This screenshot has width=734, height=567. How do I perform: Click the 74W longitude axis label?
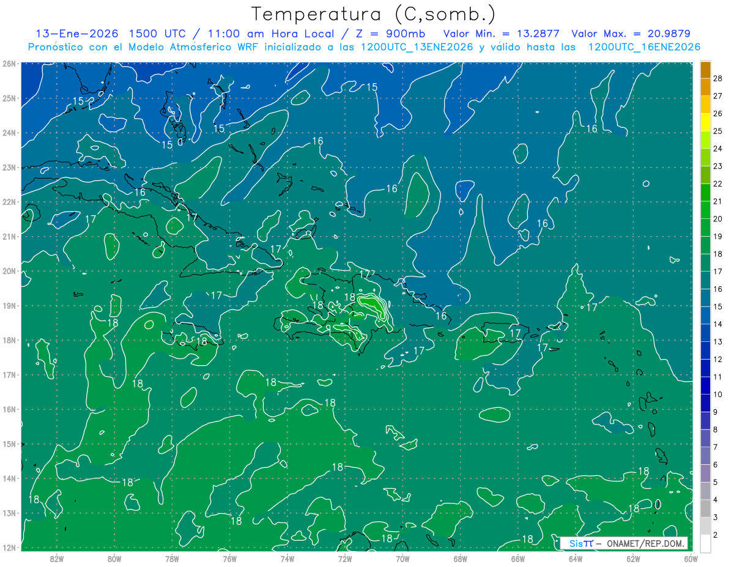coord(287,558)
